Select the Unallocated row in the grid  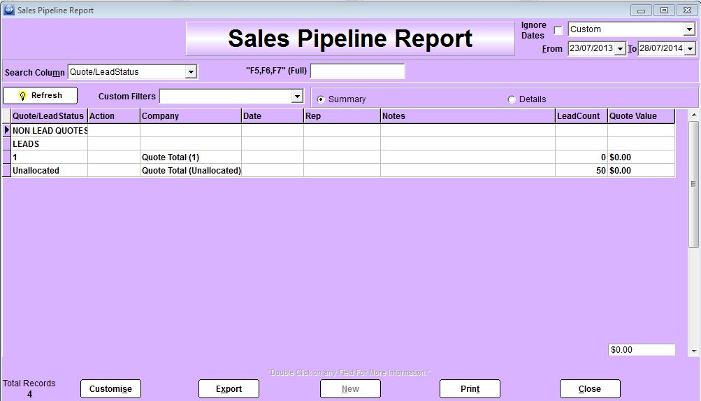click(49, 171)
